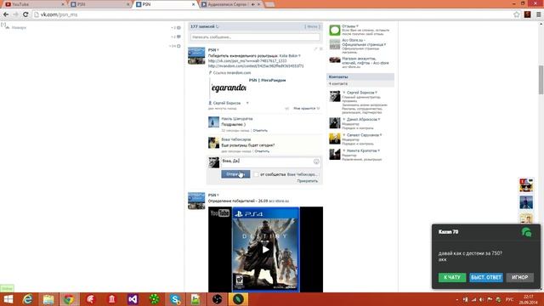Open contact Данил Абрикосов's profile
Image resolution: width=544 pixels, height=306 pixels.
(x=362, y=119)
